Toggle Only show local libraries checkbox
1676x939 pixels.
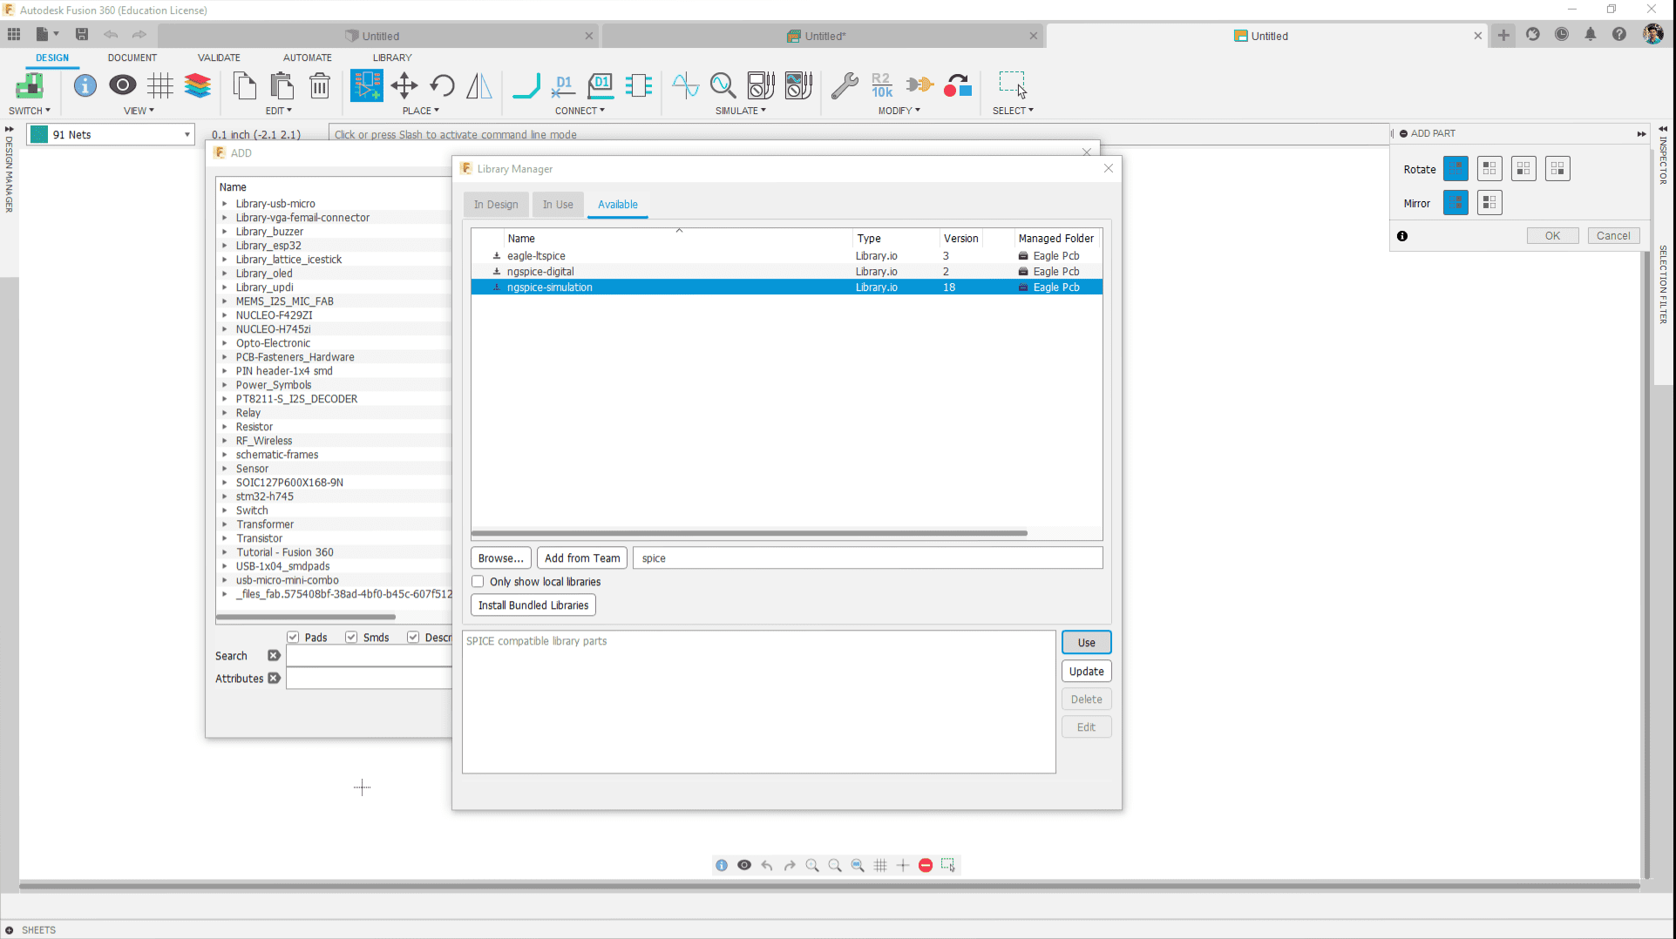coord(478,581)
